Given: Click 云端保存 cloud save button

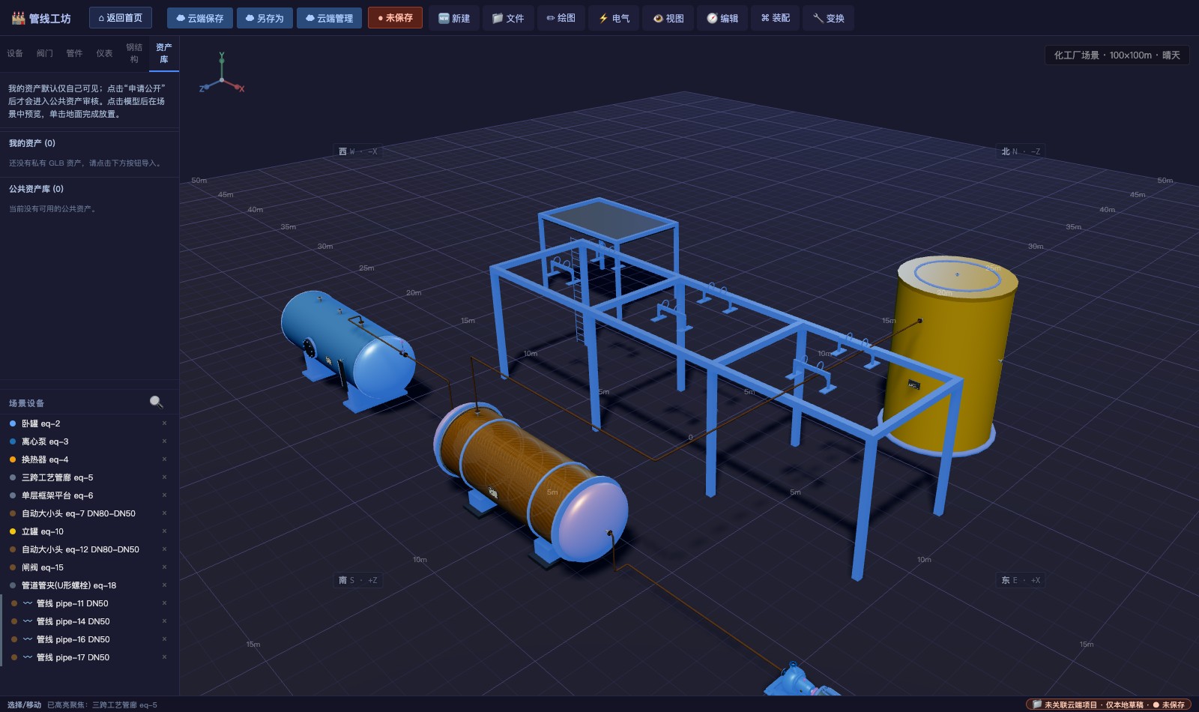Looking at the screenshot, I should coord(200,18).
